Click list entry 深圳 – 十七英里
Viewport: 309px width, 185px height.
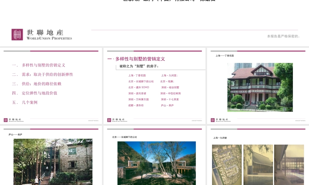[170, 100]
